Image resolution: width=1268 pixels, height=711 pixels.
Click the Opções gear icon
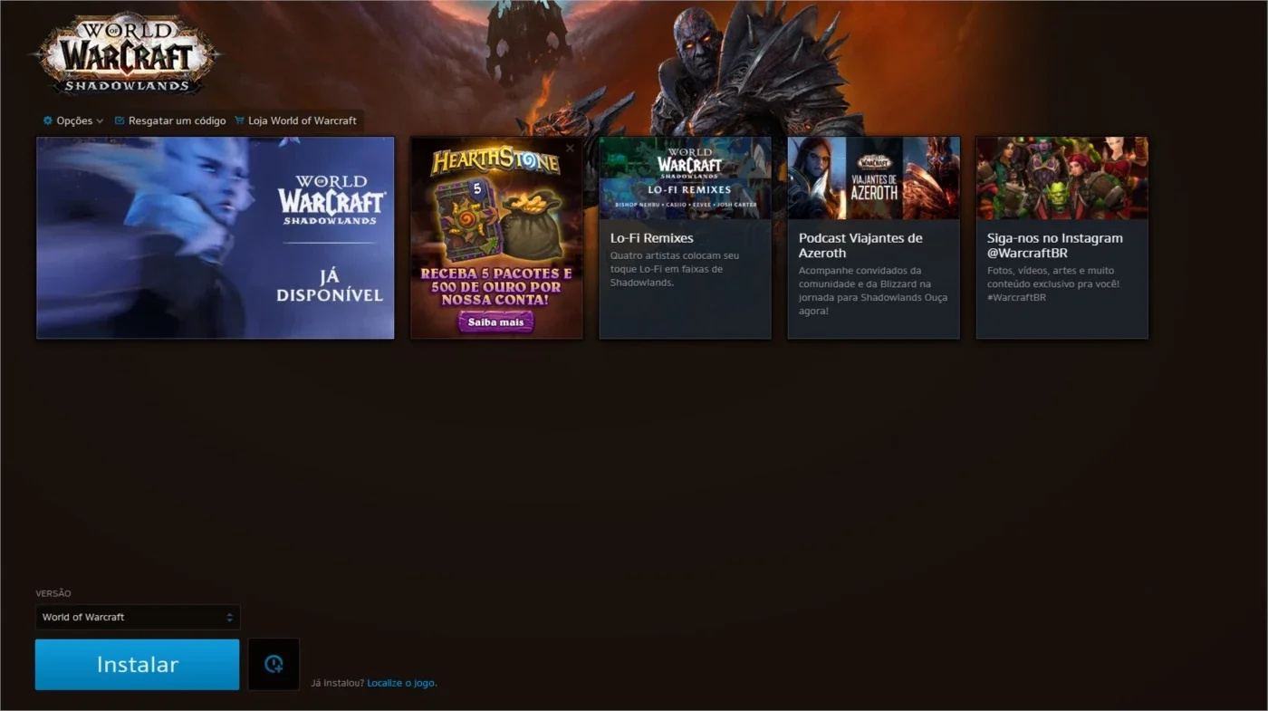coord(48,120)
